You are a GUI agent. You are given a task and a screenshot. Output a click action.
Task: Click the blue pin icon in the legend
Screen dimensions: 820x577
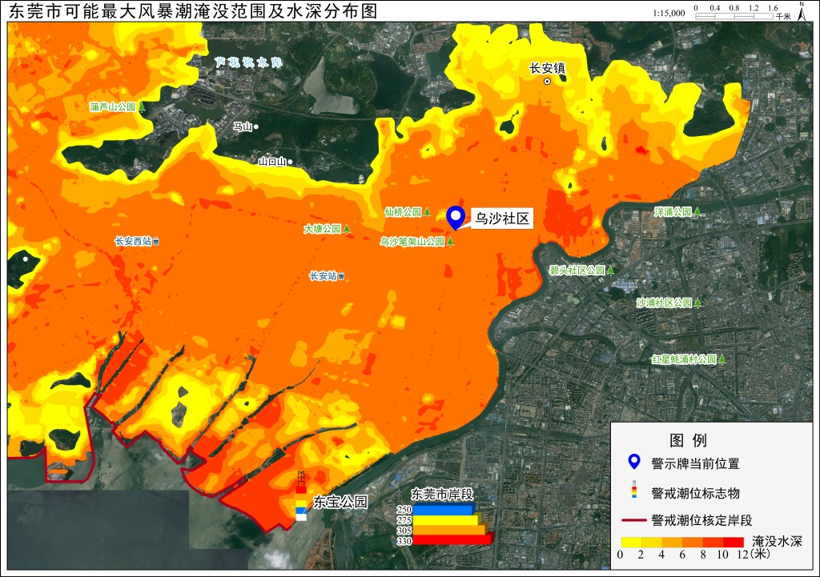(634, 462)
